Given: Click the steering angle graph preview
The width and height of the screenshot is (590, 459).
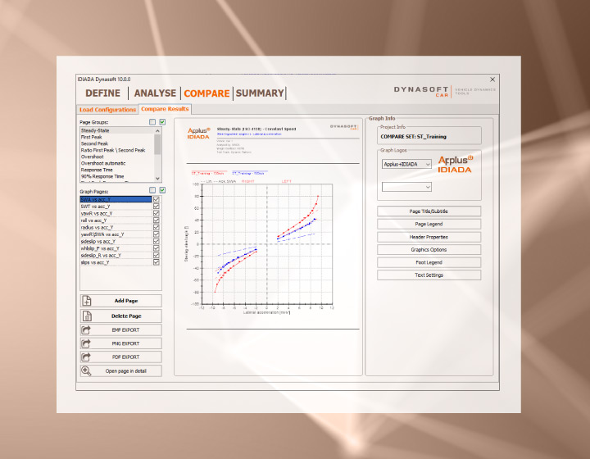Looking at the screenshot, I should [x=267, y=244].
